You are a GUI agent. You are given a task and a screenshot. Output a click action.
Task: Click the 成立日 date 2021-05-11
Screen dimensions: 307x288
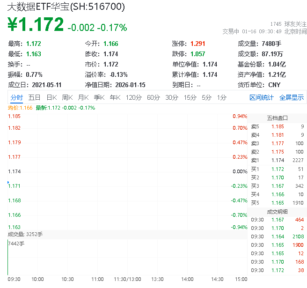pyautogui.click(x=47, y=85)
